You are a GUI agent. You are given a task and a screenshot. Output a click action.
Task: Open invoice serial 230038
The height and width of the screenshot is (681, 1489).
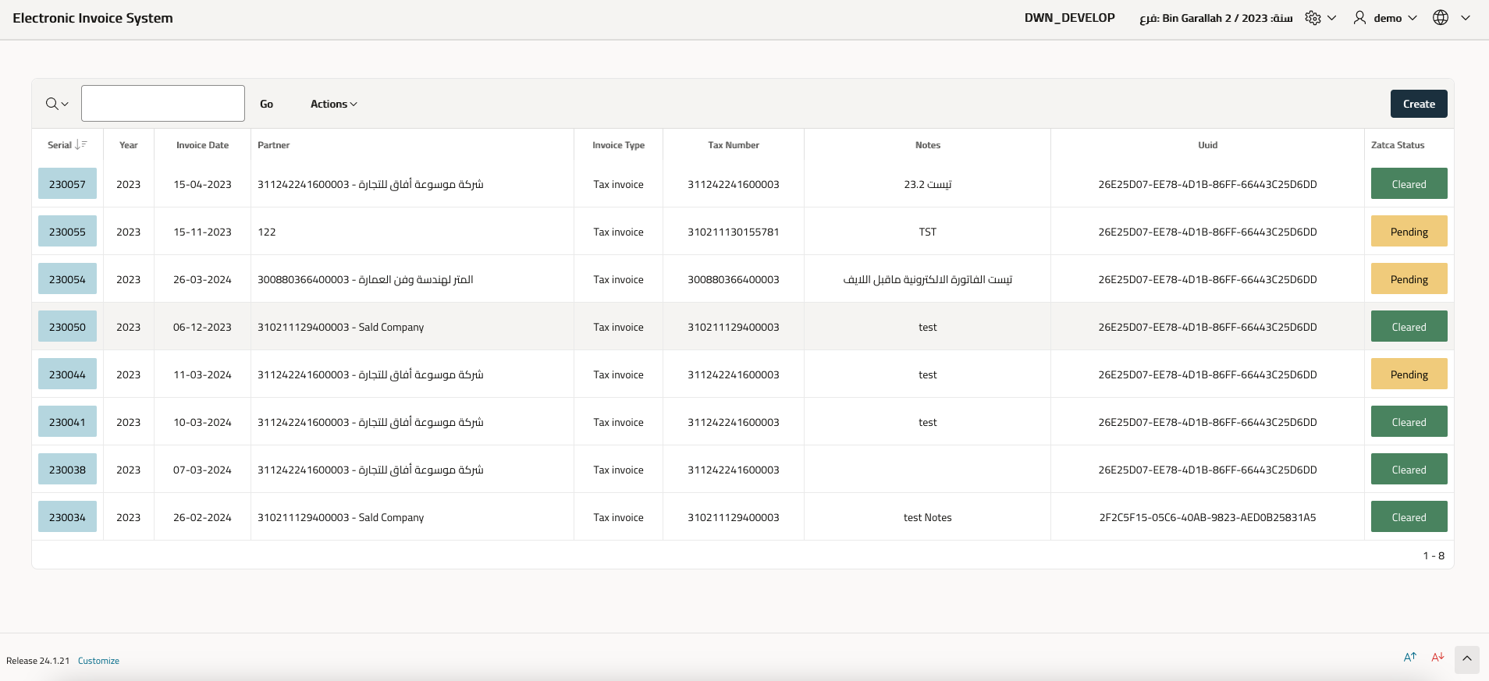(x=67, y=470)
